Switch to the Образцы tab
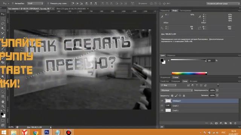The height and width of the screenshot is (135, 241). 171,55
